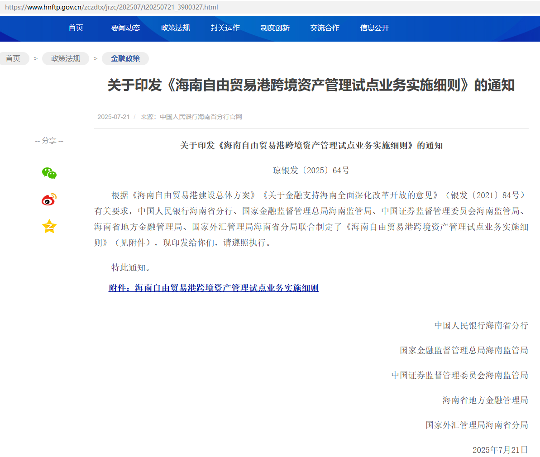Go to 首页 in the breadcrumb

13,58
